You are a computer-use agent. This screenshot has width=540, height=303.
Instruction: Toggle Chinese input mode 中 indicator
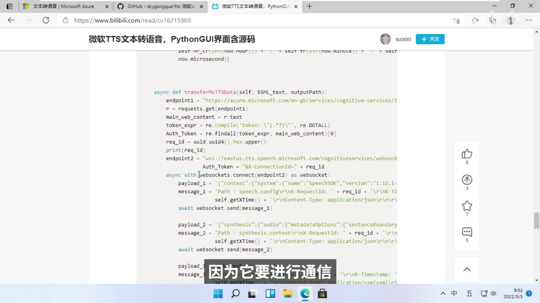pos(454,293)
